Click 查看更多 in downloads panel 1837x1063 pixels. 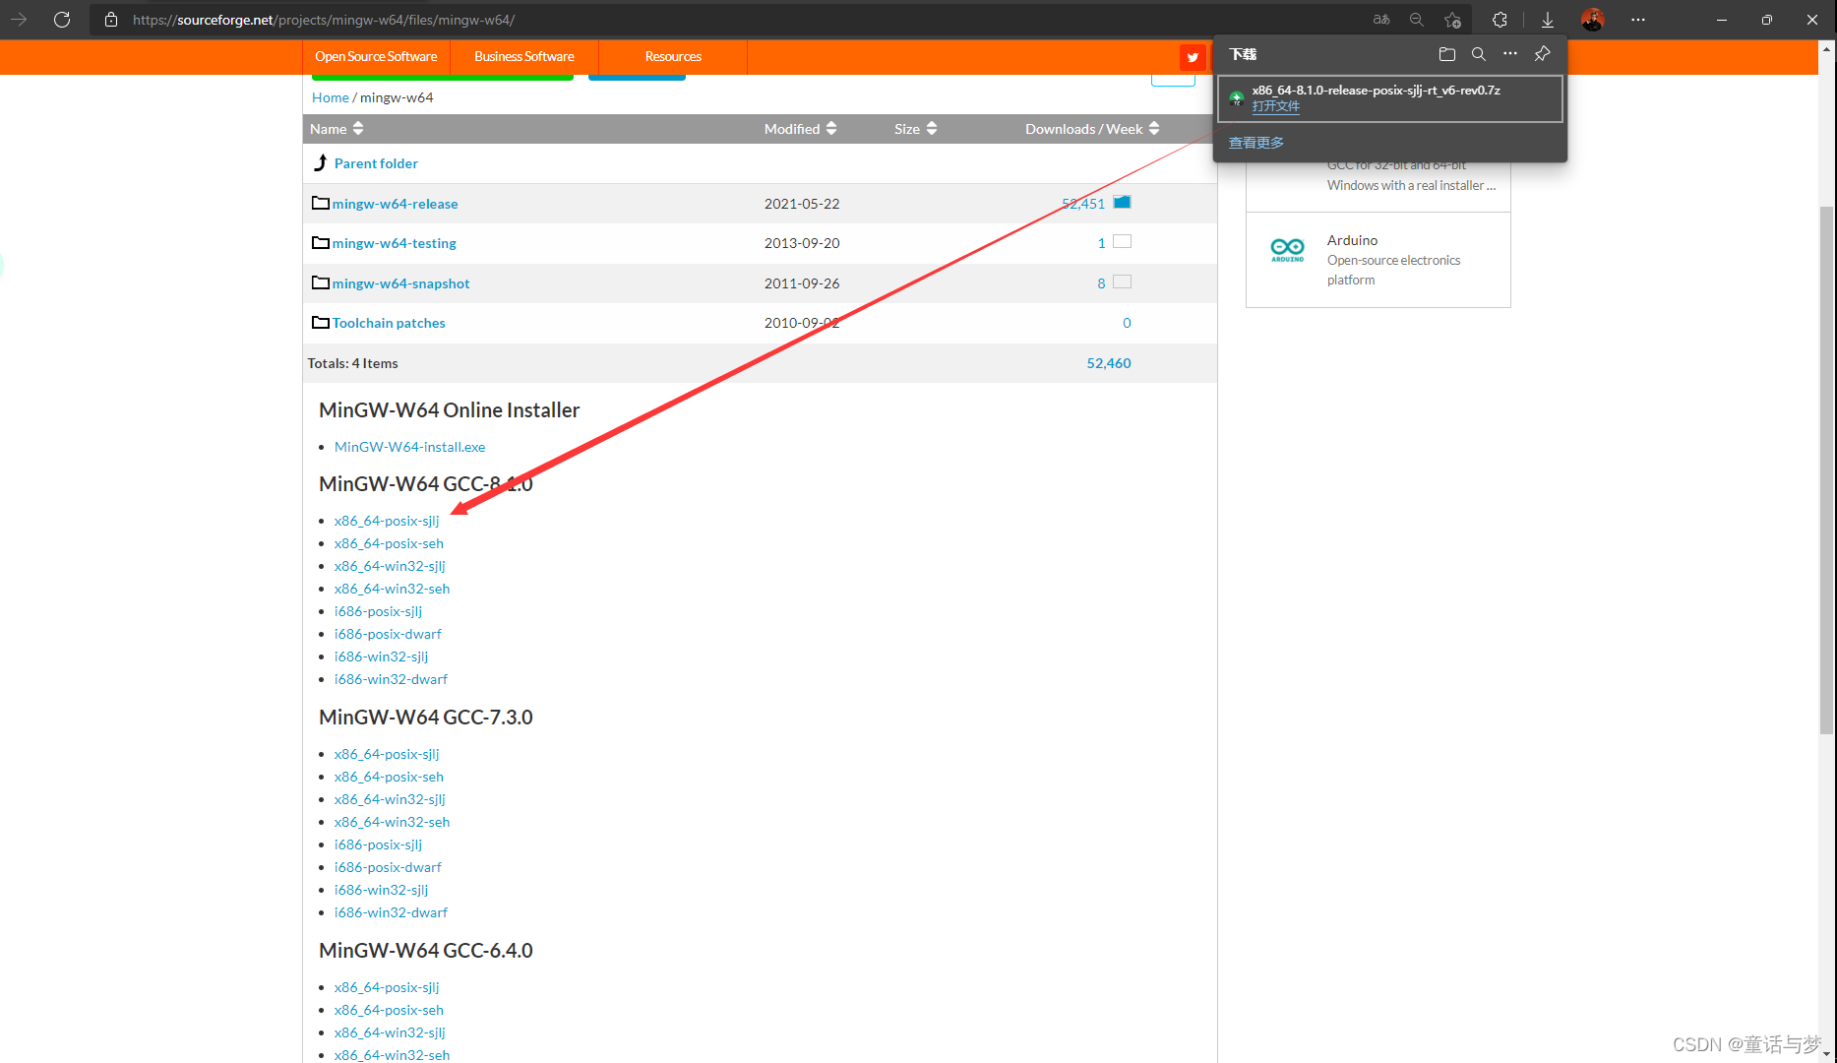1255,143
